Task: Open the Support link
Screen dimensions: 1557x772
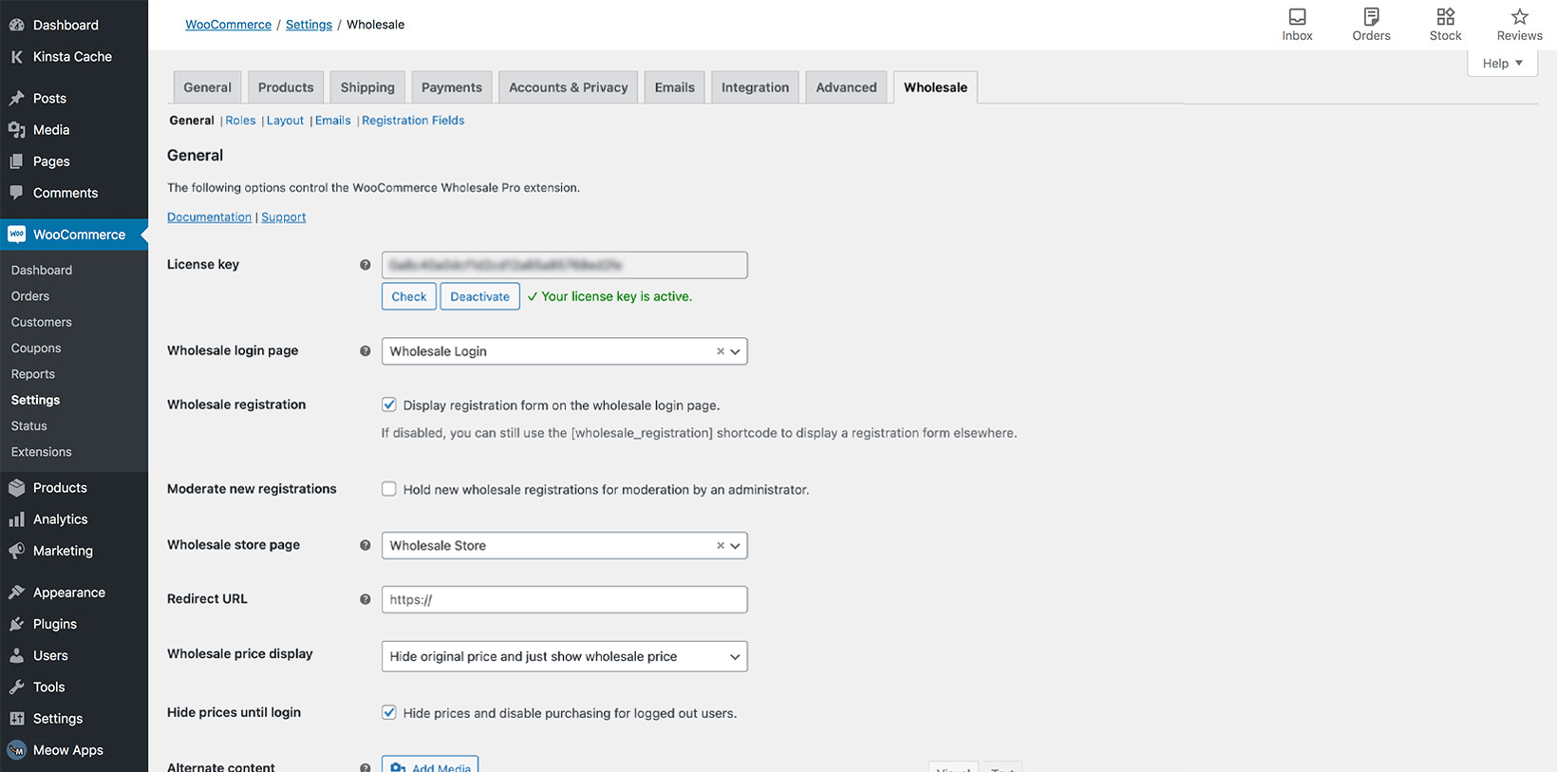Action: click(284, 217)
